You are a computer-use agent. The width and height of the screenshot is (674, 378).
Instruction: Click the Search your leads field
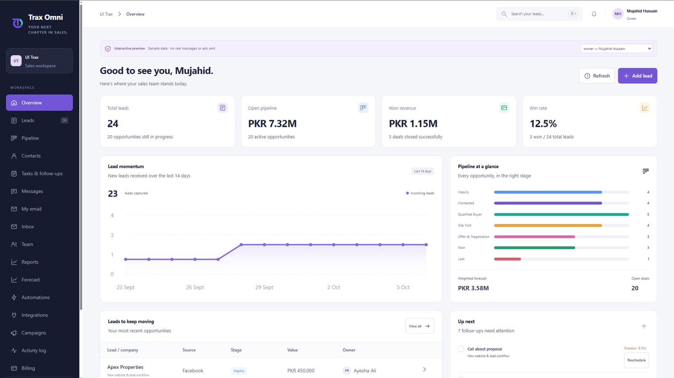coord(539,14)
